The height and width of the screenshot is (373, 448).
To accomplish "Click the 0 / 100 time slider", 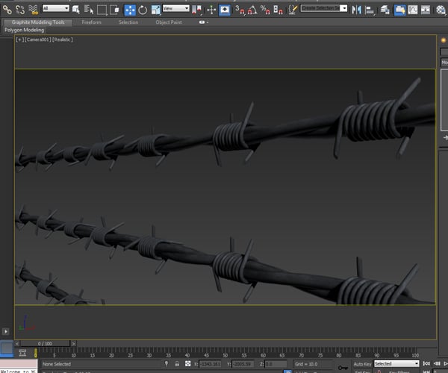I will [45, 343].
